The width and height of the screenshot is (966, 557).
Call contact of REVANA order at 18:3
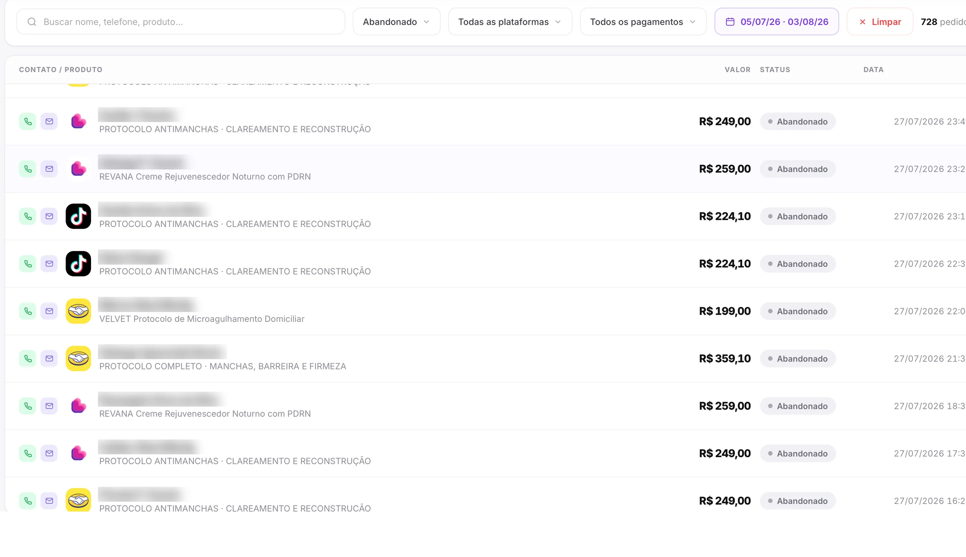click(28, 406)
